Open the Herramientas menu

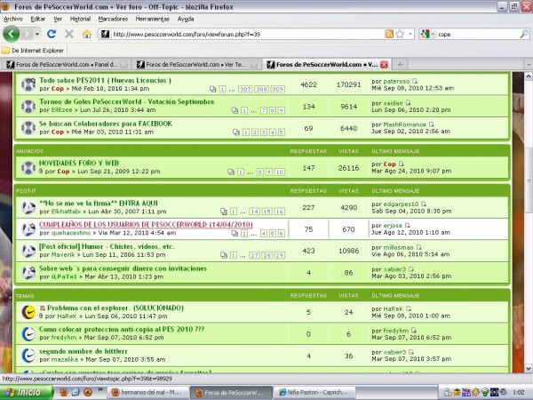click(x=152, y=19)
